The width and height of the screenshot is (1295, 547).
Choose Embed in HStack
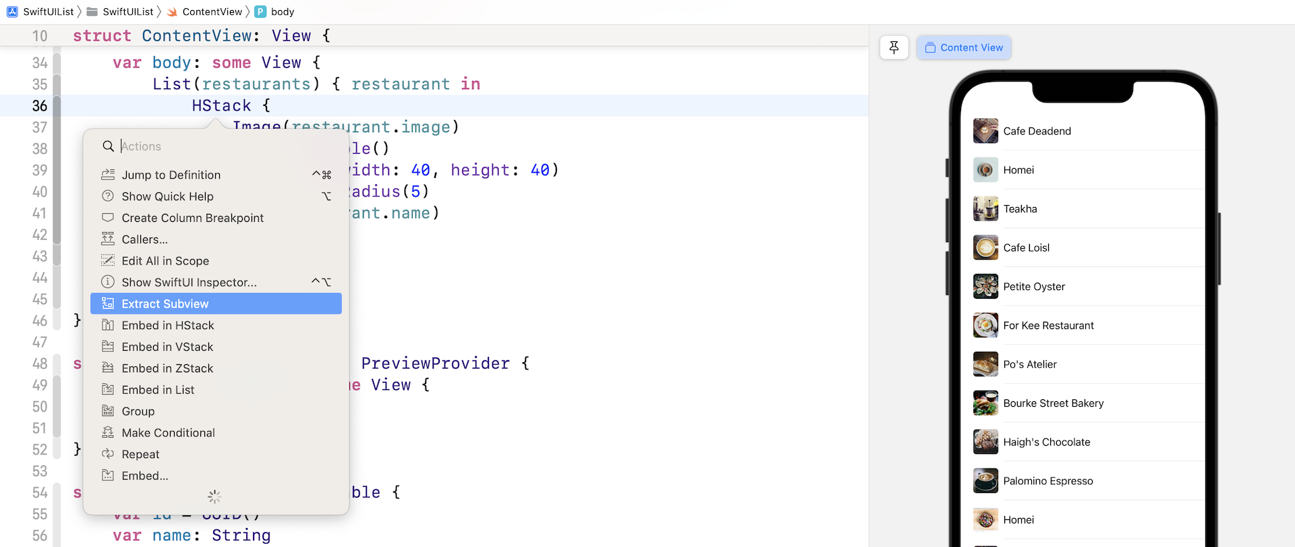tap(168, 325)
